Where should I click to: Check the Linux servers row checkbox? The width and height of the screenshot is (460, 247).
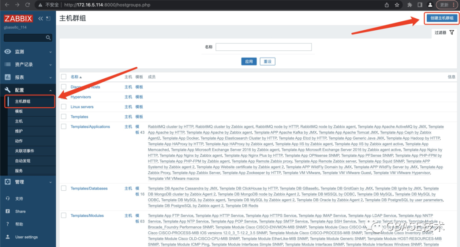click(x=63, y=107)
